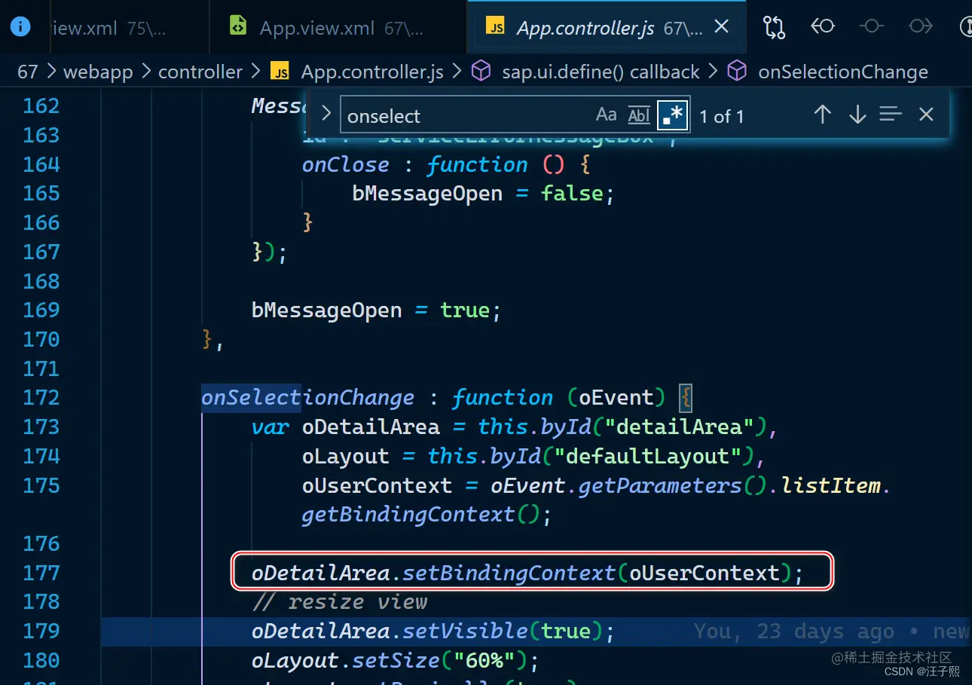This screenshot has width=972, height=685.
Task: Click 'bMessageOpen = true' on line 169
Action: pyautogui.click(x=371, y=310)
